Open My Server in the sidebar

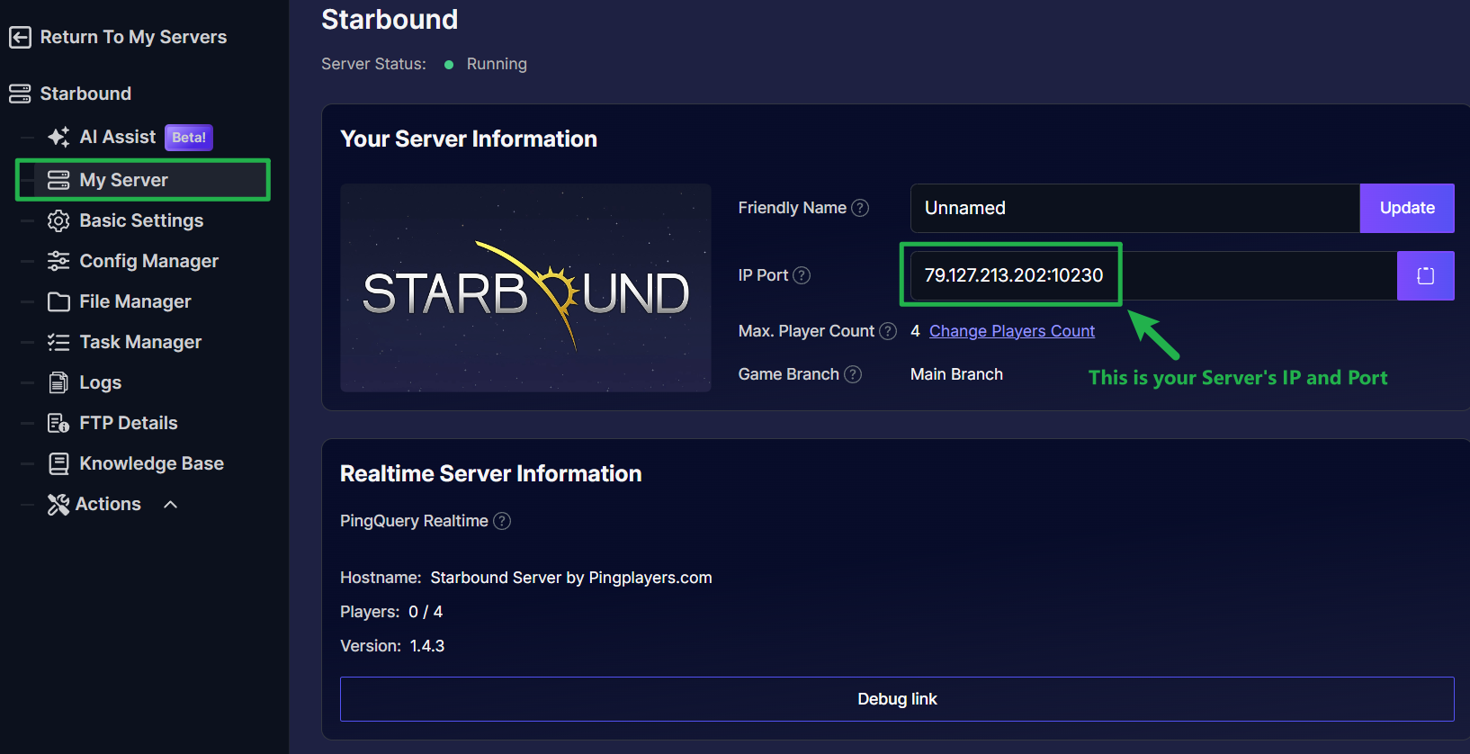pos(123,180)
